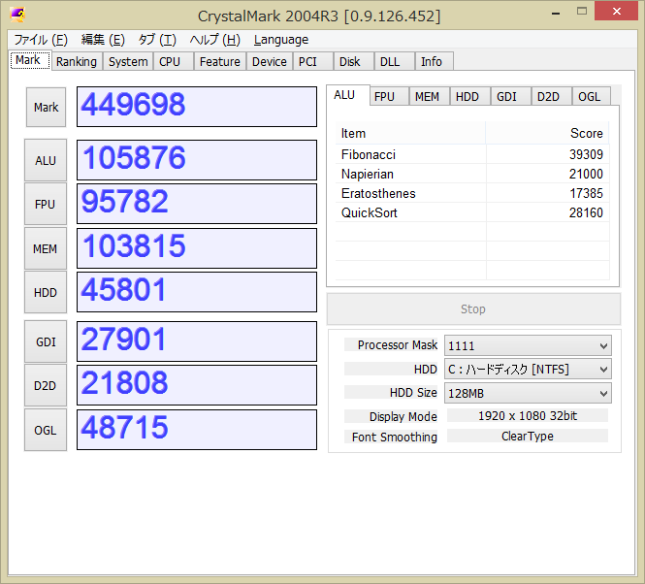Open the タブ (T) menu
Viewport: 645px width, 584px height.
[x=157, y=40]
